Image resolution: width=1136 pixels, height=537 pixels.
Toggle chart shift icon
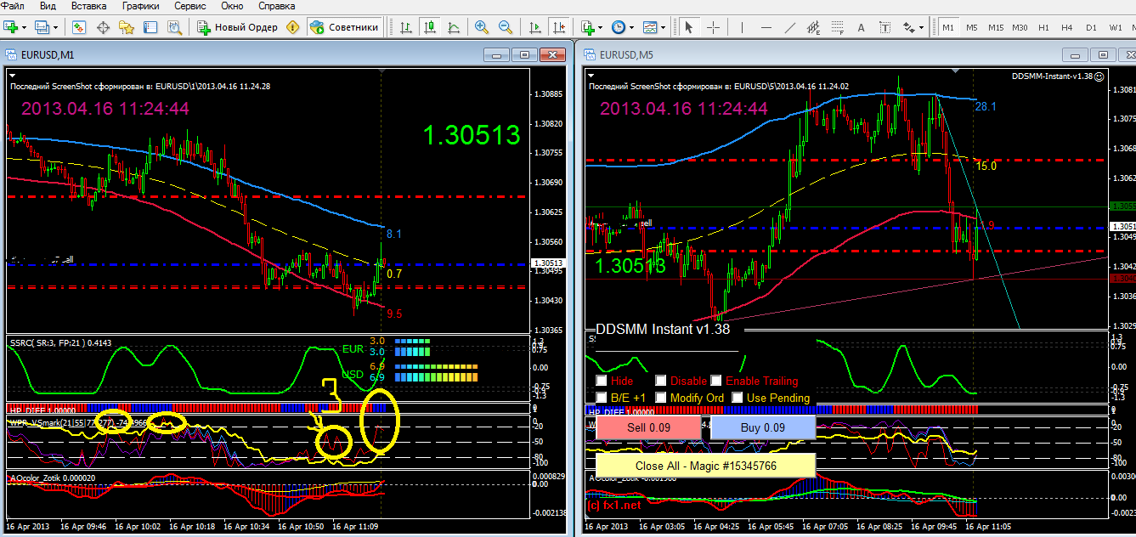point(558,27)
